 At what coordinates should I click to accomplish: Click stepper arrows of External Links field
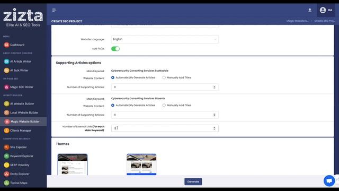[x=214, y=128]
